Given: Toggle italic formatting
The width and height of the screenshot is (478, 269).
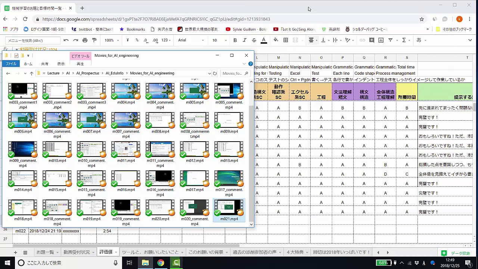Looking at the screenshot, I should 245,40.
